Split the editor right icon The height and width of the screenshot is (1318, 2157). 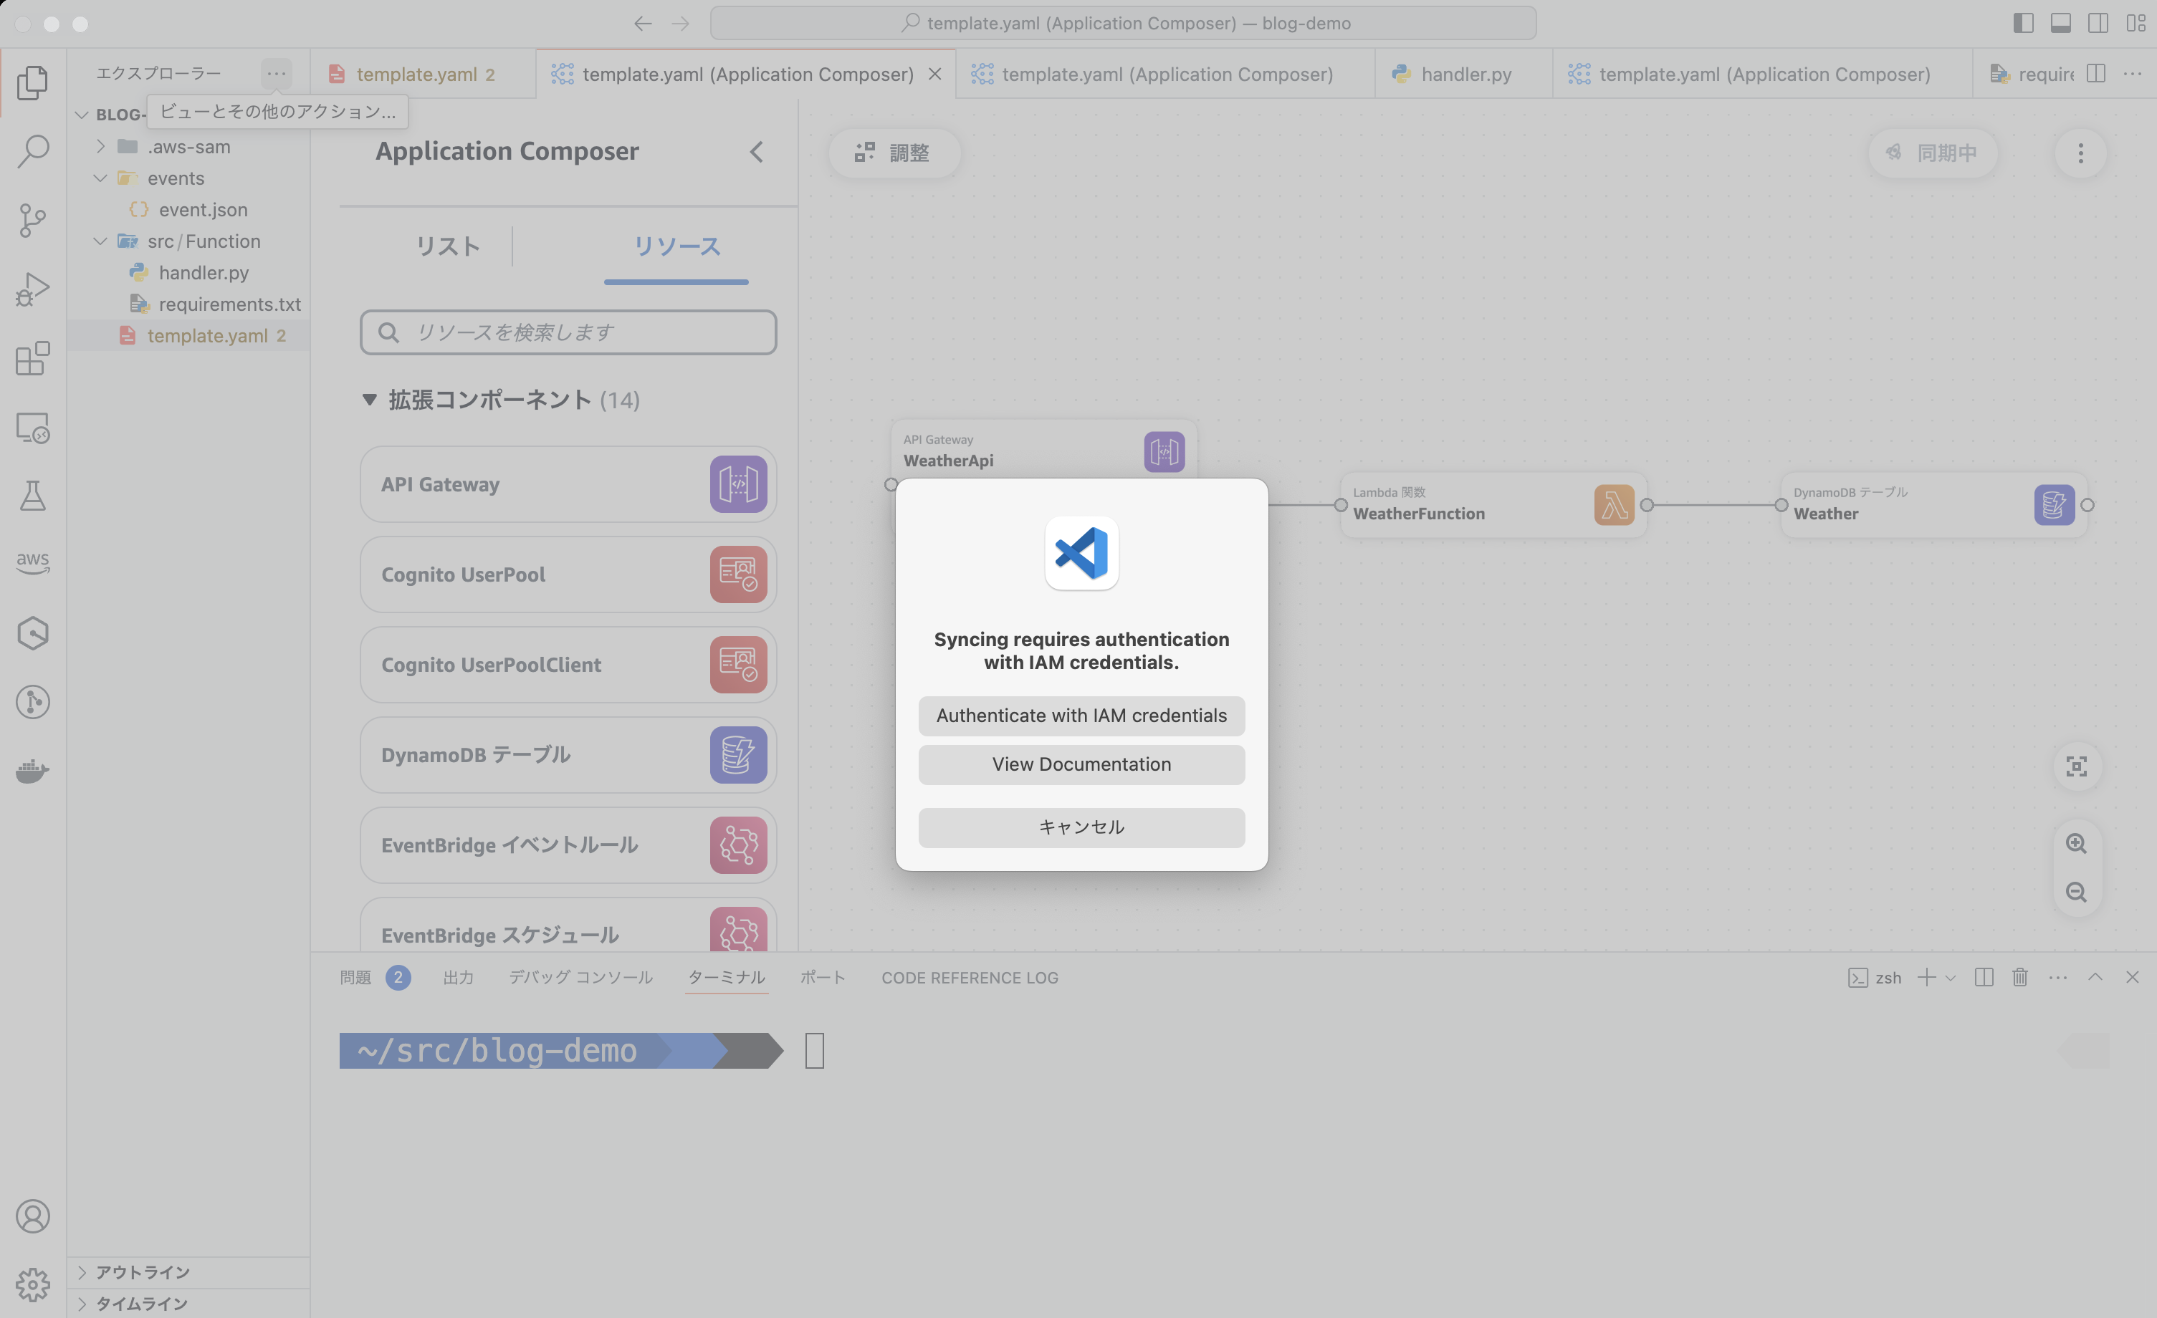(x=2095, y=74)
